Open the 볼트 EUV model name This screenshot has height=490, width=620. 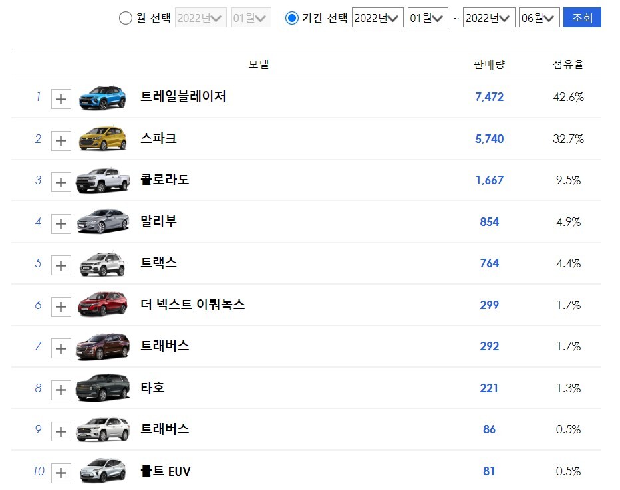pos(166,471)
